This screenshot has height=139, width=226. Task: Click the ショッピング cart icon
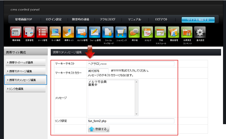click(x=121, y=32)
